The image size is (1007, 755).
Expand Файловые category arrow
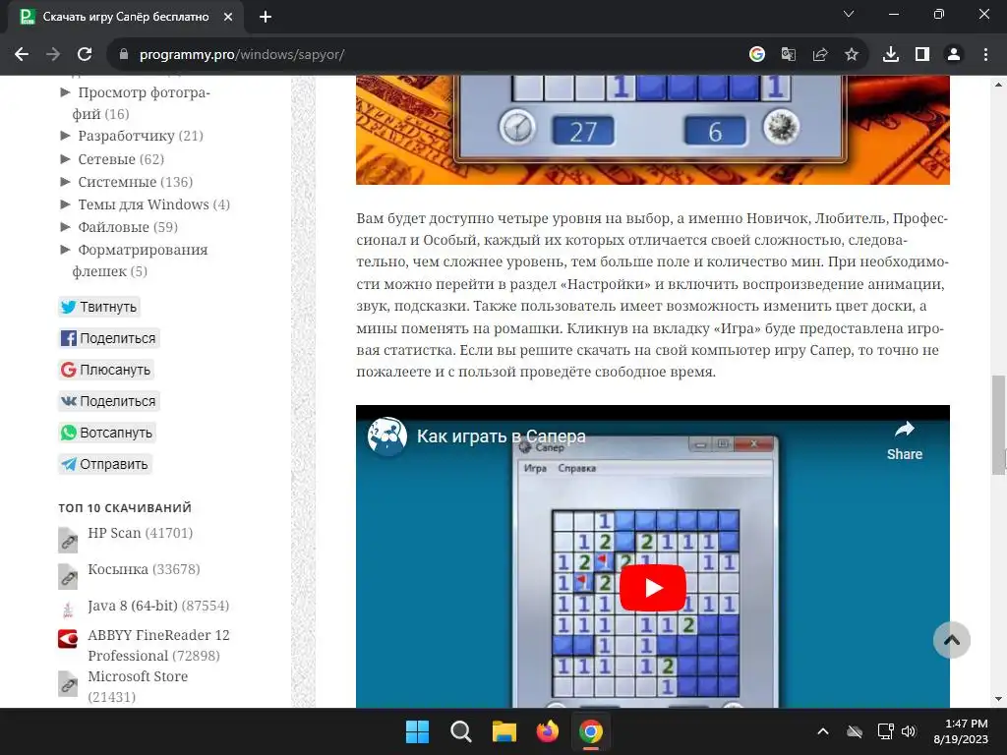click(65, 226)
